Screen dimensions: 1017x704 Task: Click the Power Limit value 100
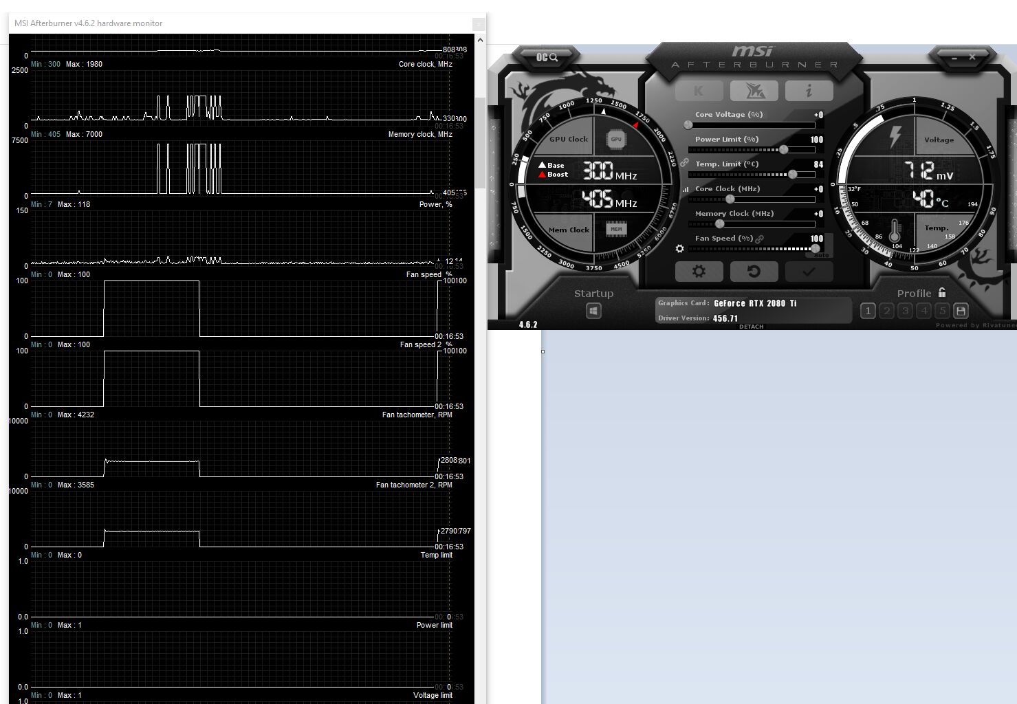coord(816,140)
